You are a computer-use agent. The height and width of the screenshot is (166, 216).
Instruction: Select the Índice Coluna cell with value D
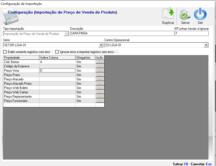(x=57, y=71)
